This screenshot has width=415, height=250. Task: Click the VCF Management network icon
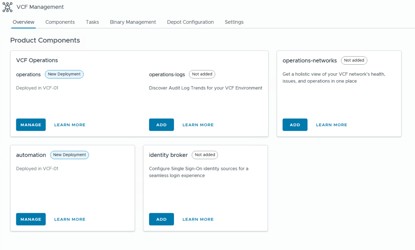pos(7,7)
